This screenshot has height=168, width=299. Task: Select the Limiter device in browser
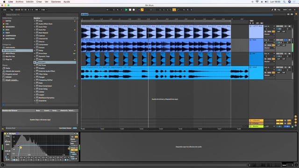42,92
